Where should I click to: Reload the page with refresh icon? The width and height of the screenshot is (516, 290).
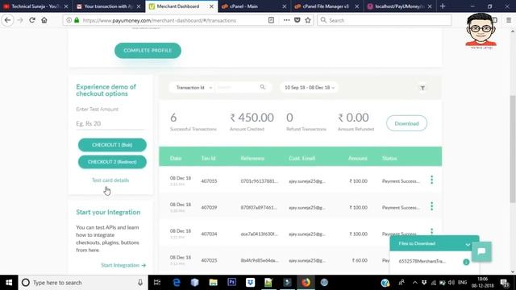click(32, 20)
